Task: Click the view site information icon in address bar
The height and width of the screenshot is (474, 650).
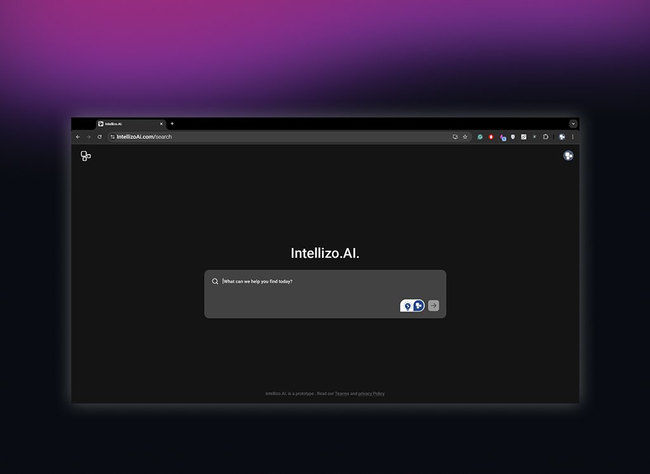Action: [x=112, y=137]
